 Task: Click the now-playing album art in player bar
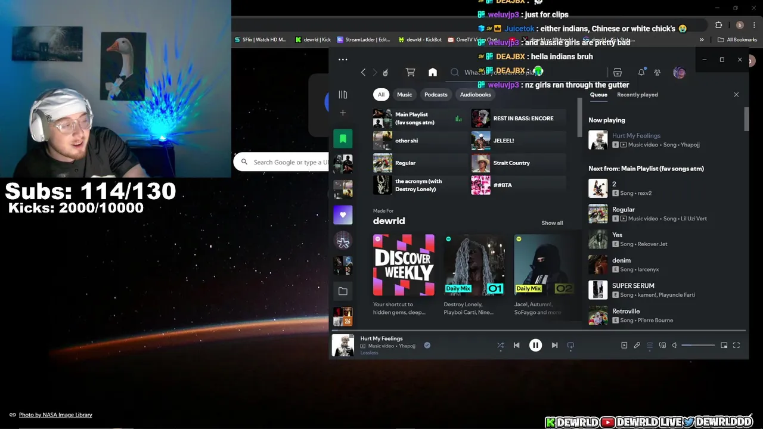(343, 345)
